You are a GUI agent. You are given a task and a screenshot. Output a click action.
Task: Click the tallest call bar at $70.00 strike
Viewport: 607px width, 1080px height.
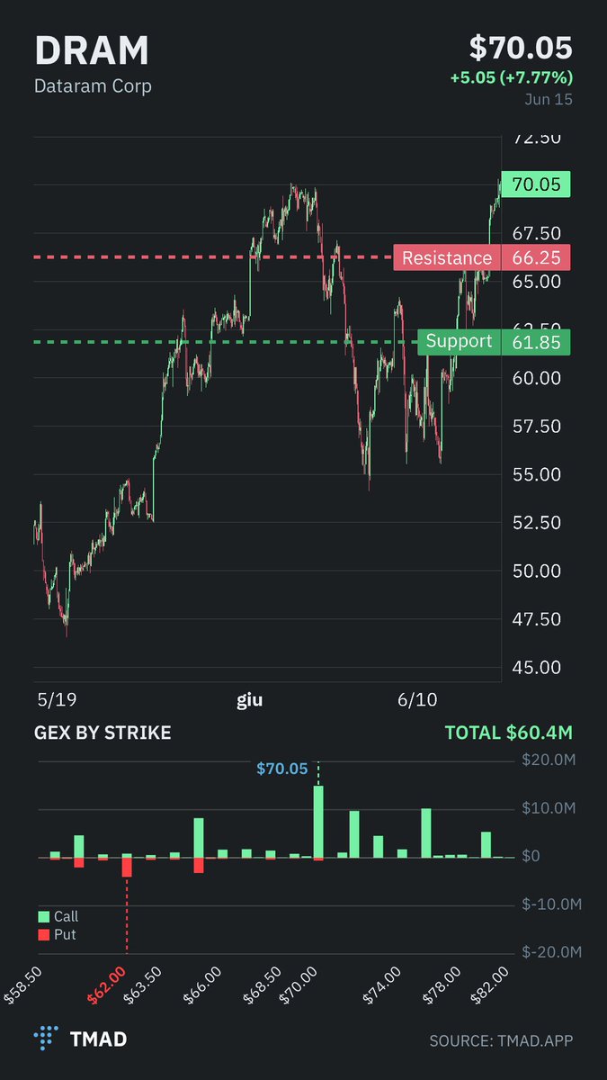[318, 822]
